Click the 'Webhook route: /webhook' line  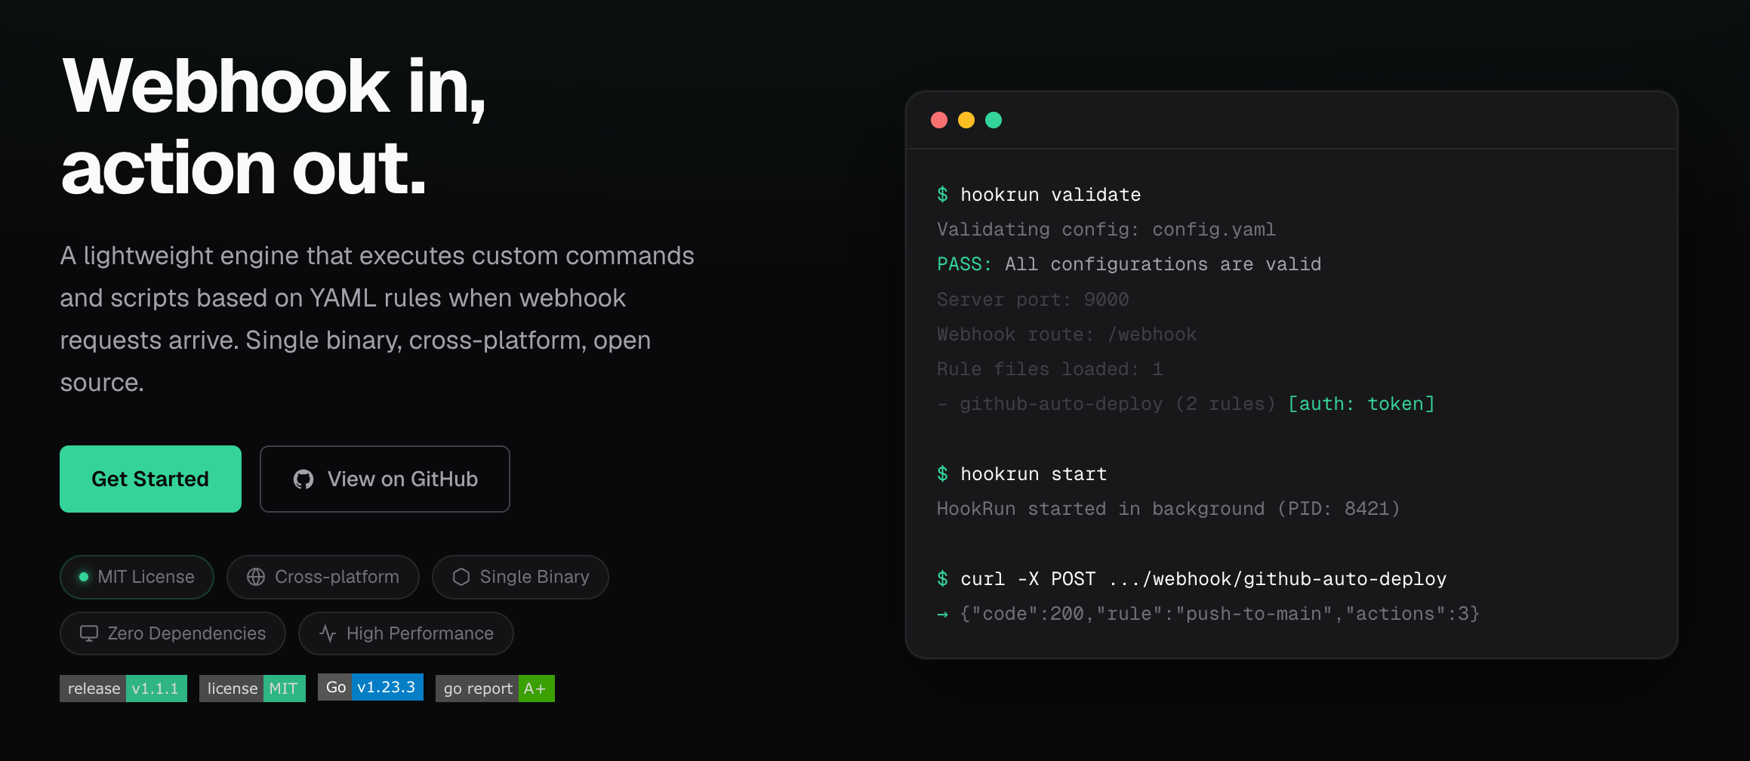[x=1067, y=334]
